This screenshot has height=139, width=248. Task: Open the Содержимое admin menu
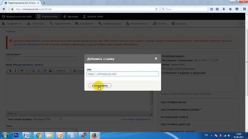pyautogui.click(x=12, y=24)
